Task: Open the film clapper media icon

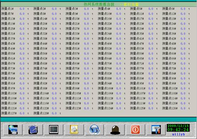Action: 94,130
